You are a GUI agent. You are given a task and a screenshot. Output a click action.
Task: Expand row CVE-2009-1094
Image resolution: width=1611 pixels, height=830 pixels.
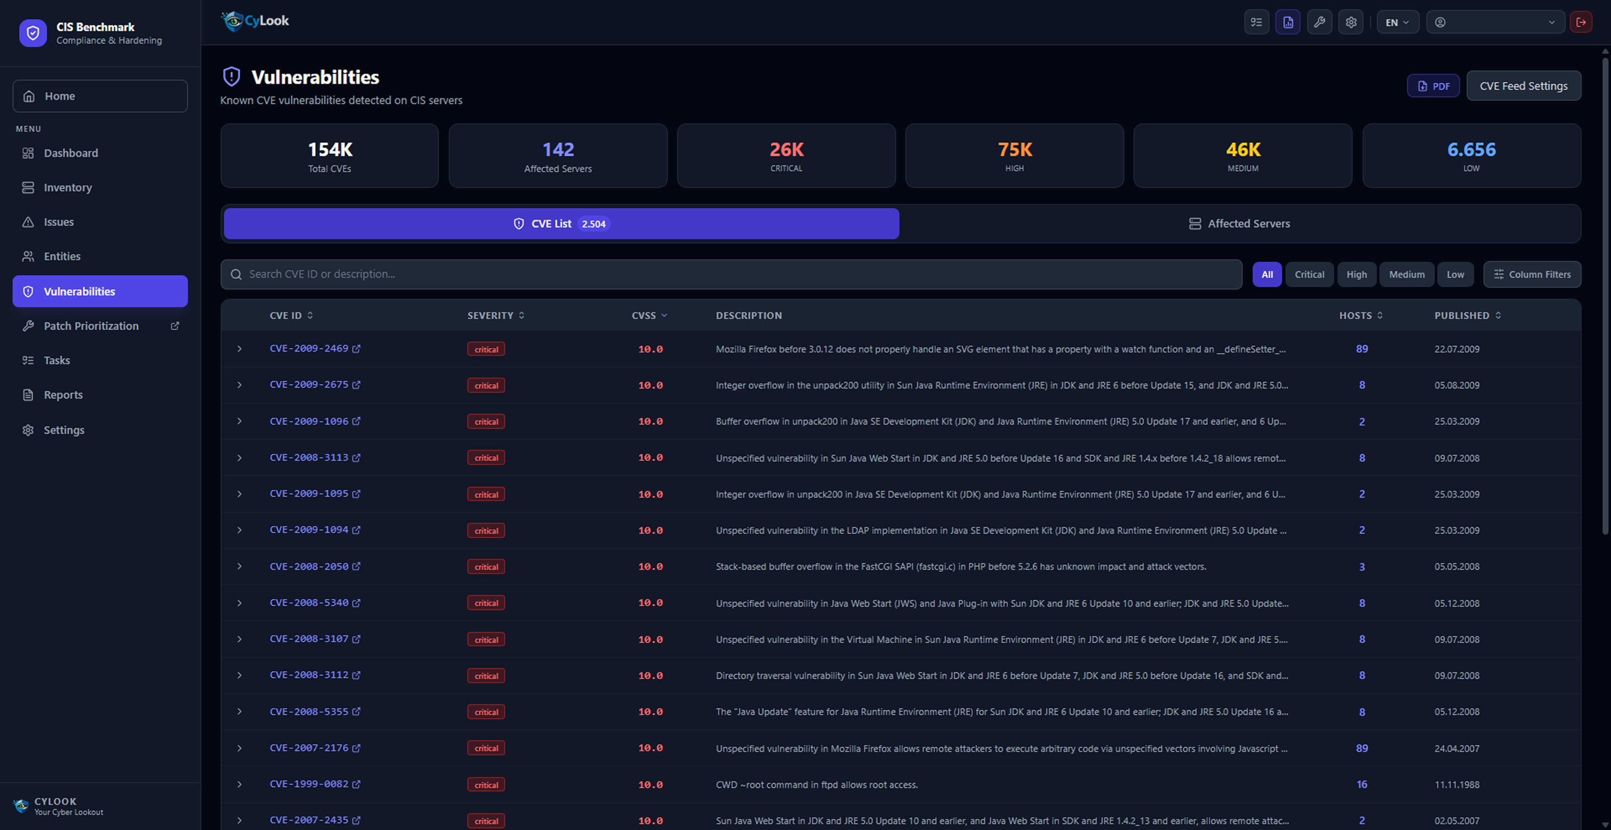239,530
